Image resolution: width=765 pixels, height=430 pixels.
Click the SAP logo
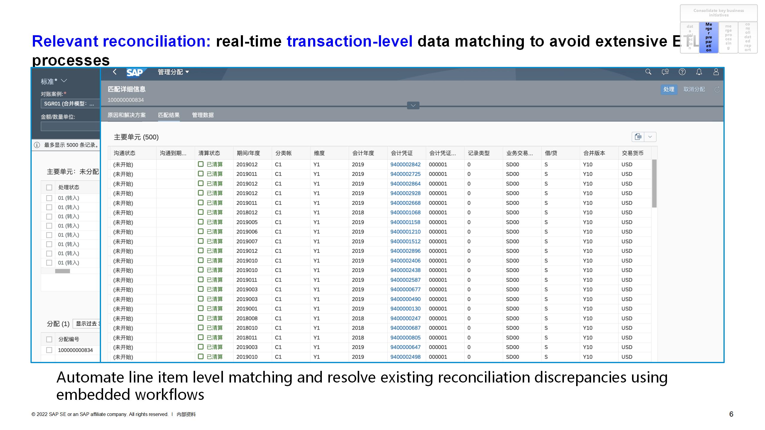[x=135, y=73]
